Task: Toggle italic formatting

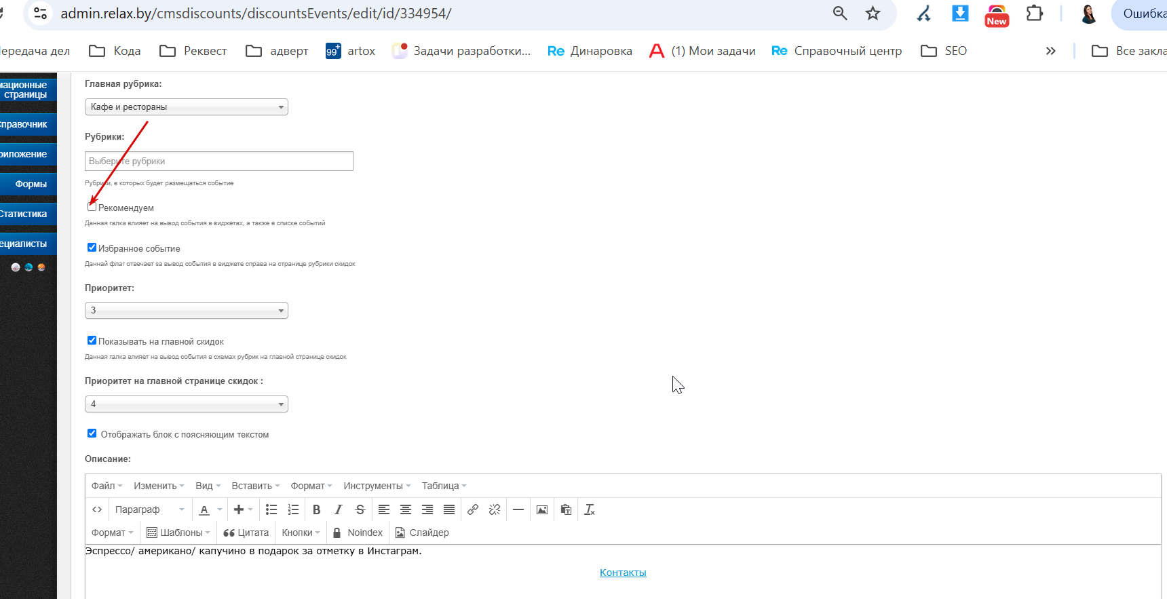Action: (338, 509)
